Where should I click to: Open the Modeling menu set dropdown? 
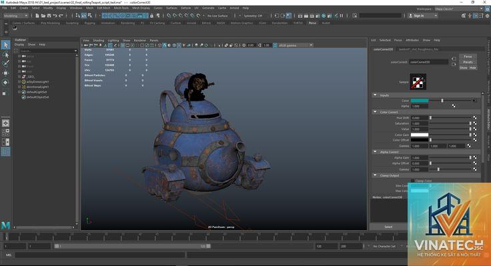tap(15, 15)
